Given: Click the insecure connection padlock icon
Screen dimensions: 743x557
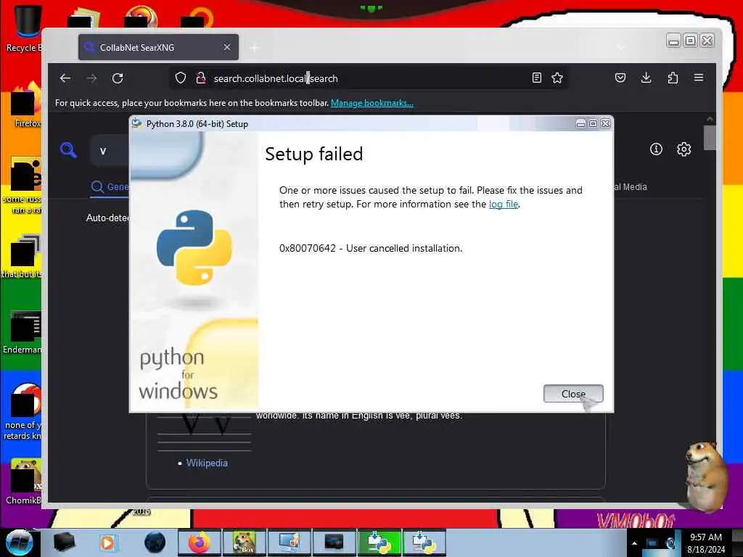Looking at the screenshot, I should coord(201,78).
